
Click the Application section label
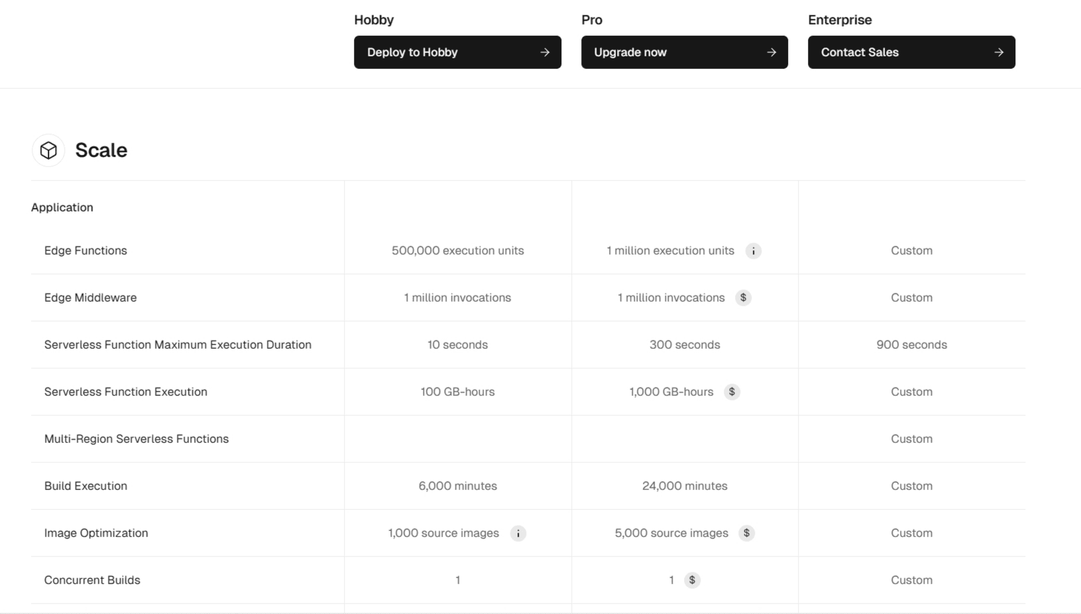pyautogui.click(x=62, y=207)
